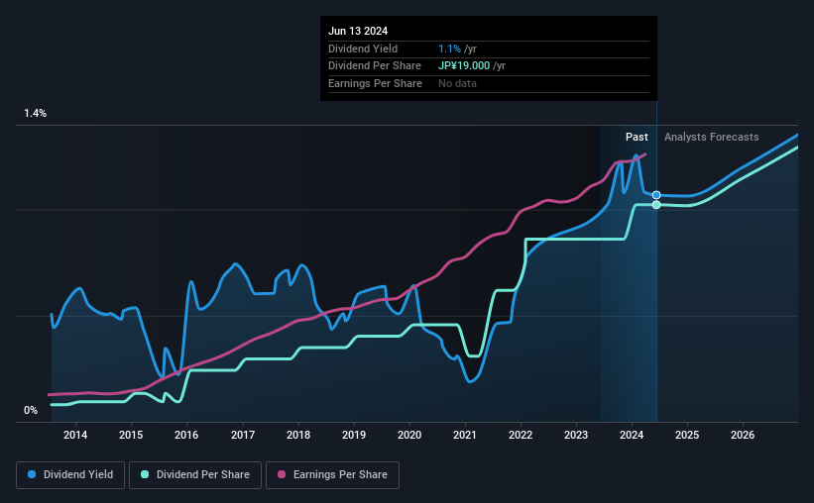Click the 2018 x-axis label
Screen dimensions: 814x503
tap(298, 435)
